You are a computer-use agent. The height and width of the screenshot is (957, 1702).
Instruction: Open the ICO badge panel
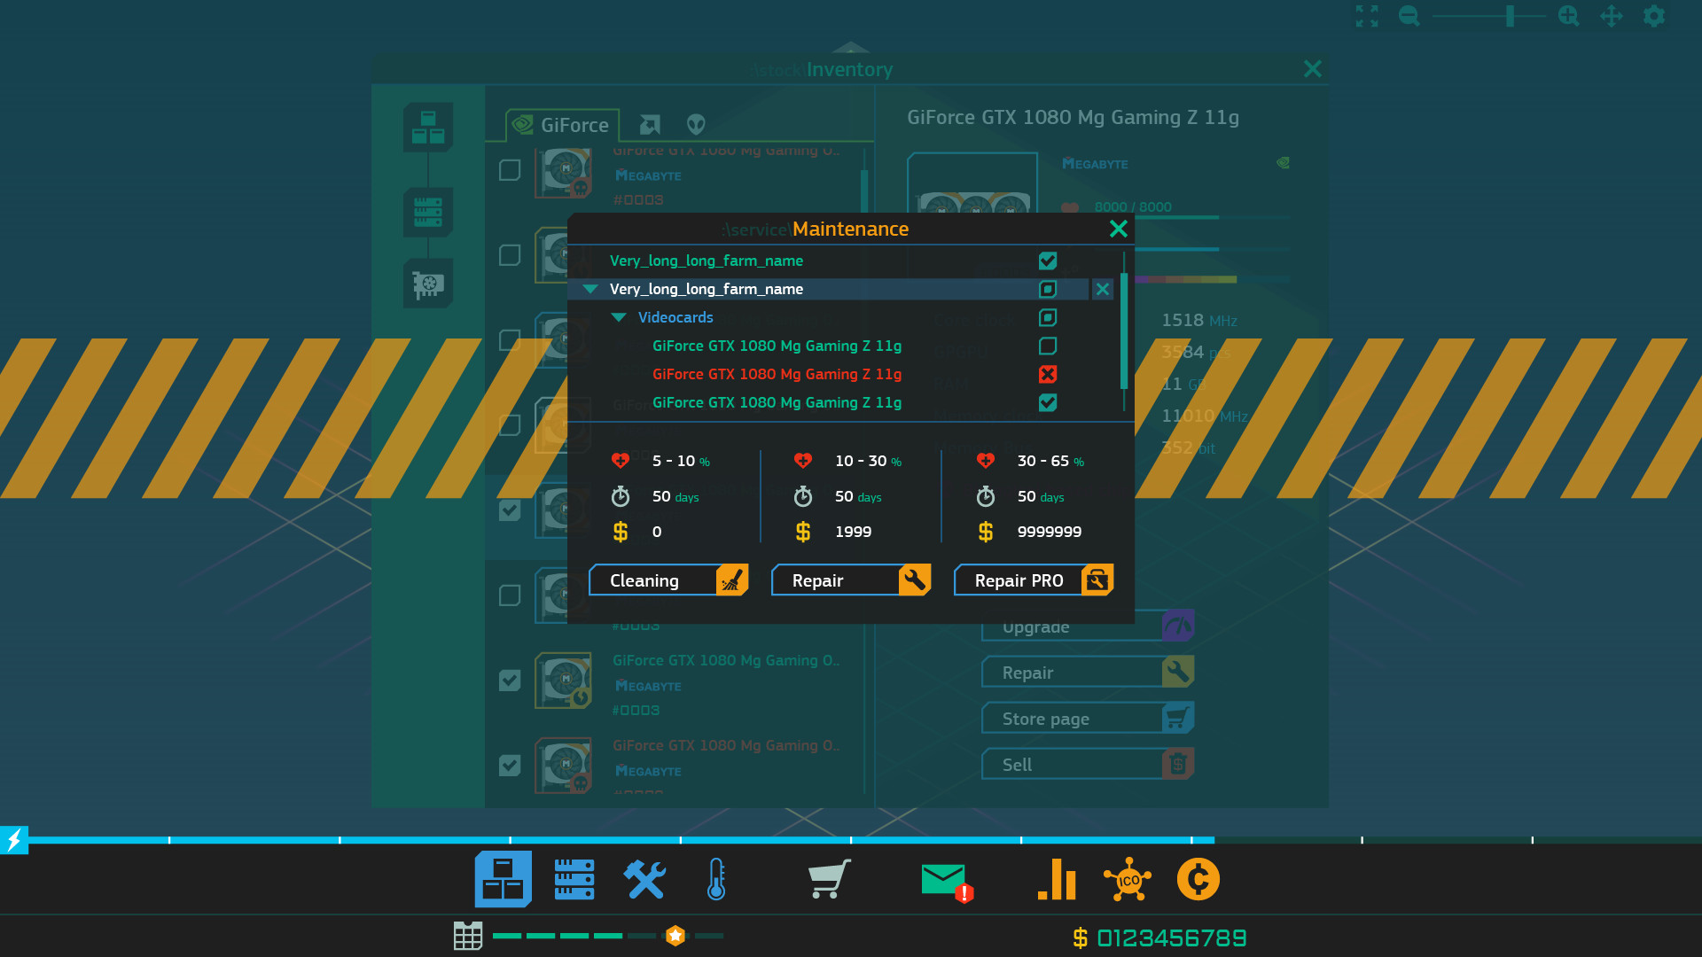click(x=1127, y=879)
